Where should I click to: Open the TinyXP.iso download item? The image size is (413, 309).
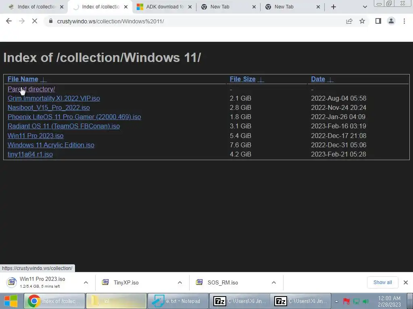pyautogui.click(x=126, y=282)
